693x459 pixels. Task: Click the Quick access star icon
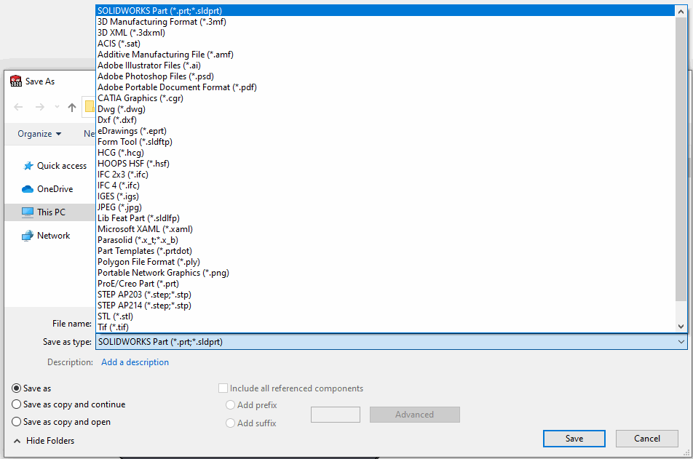click(28, 166)
